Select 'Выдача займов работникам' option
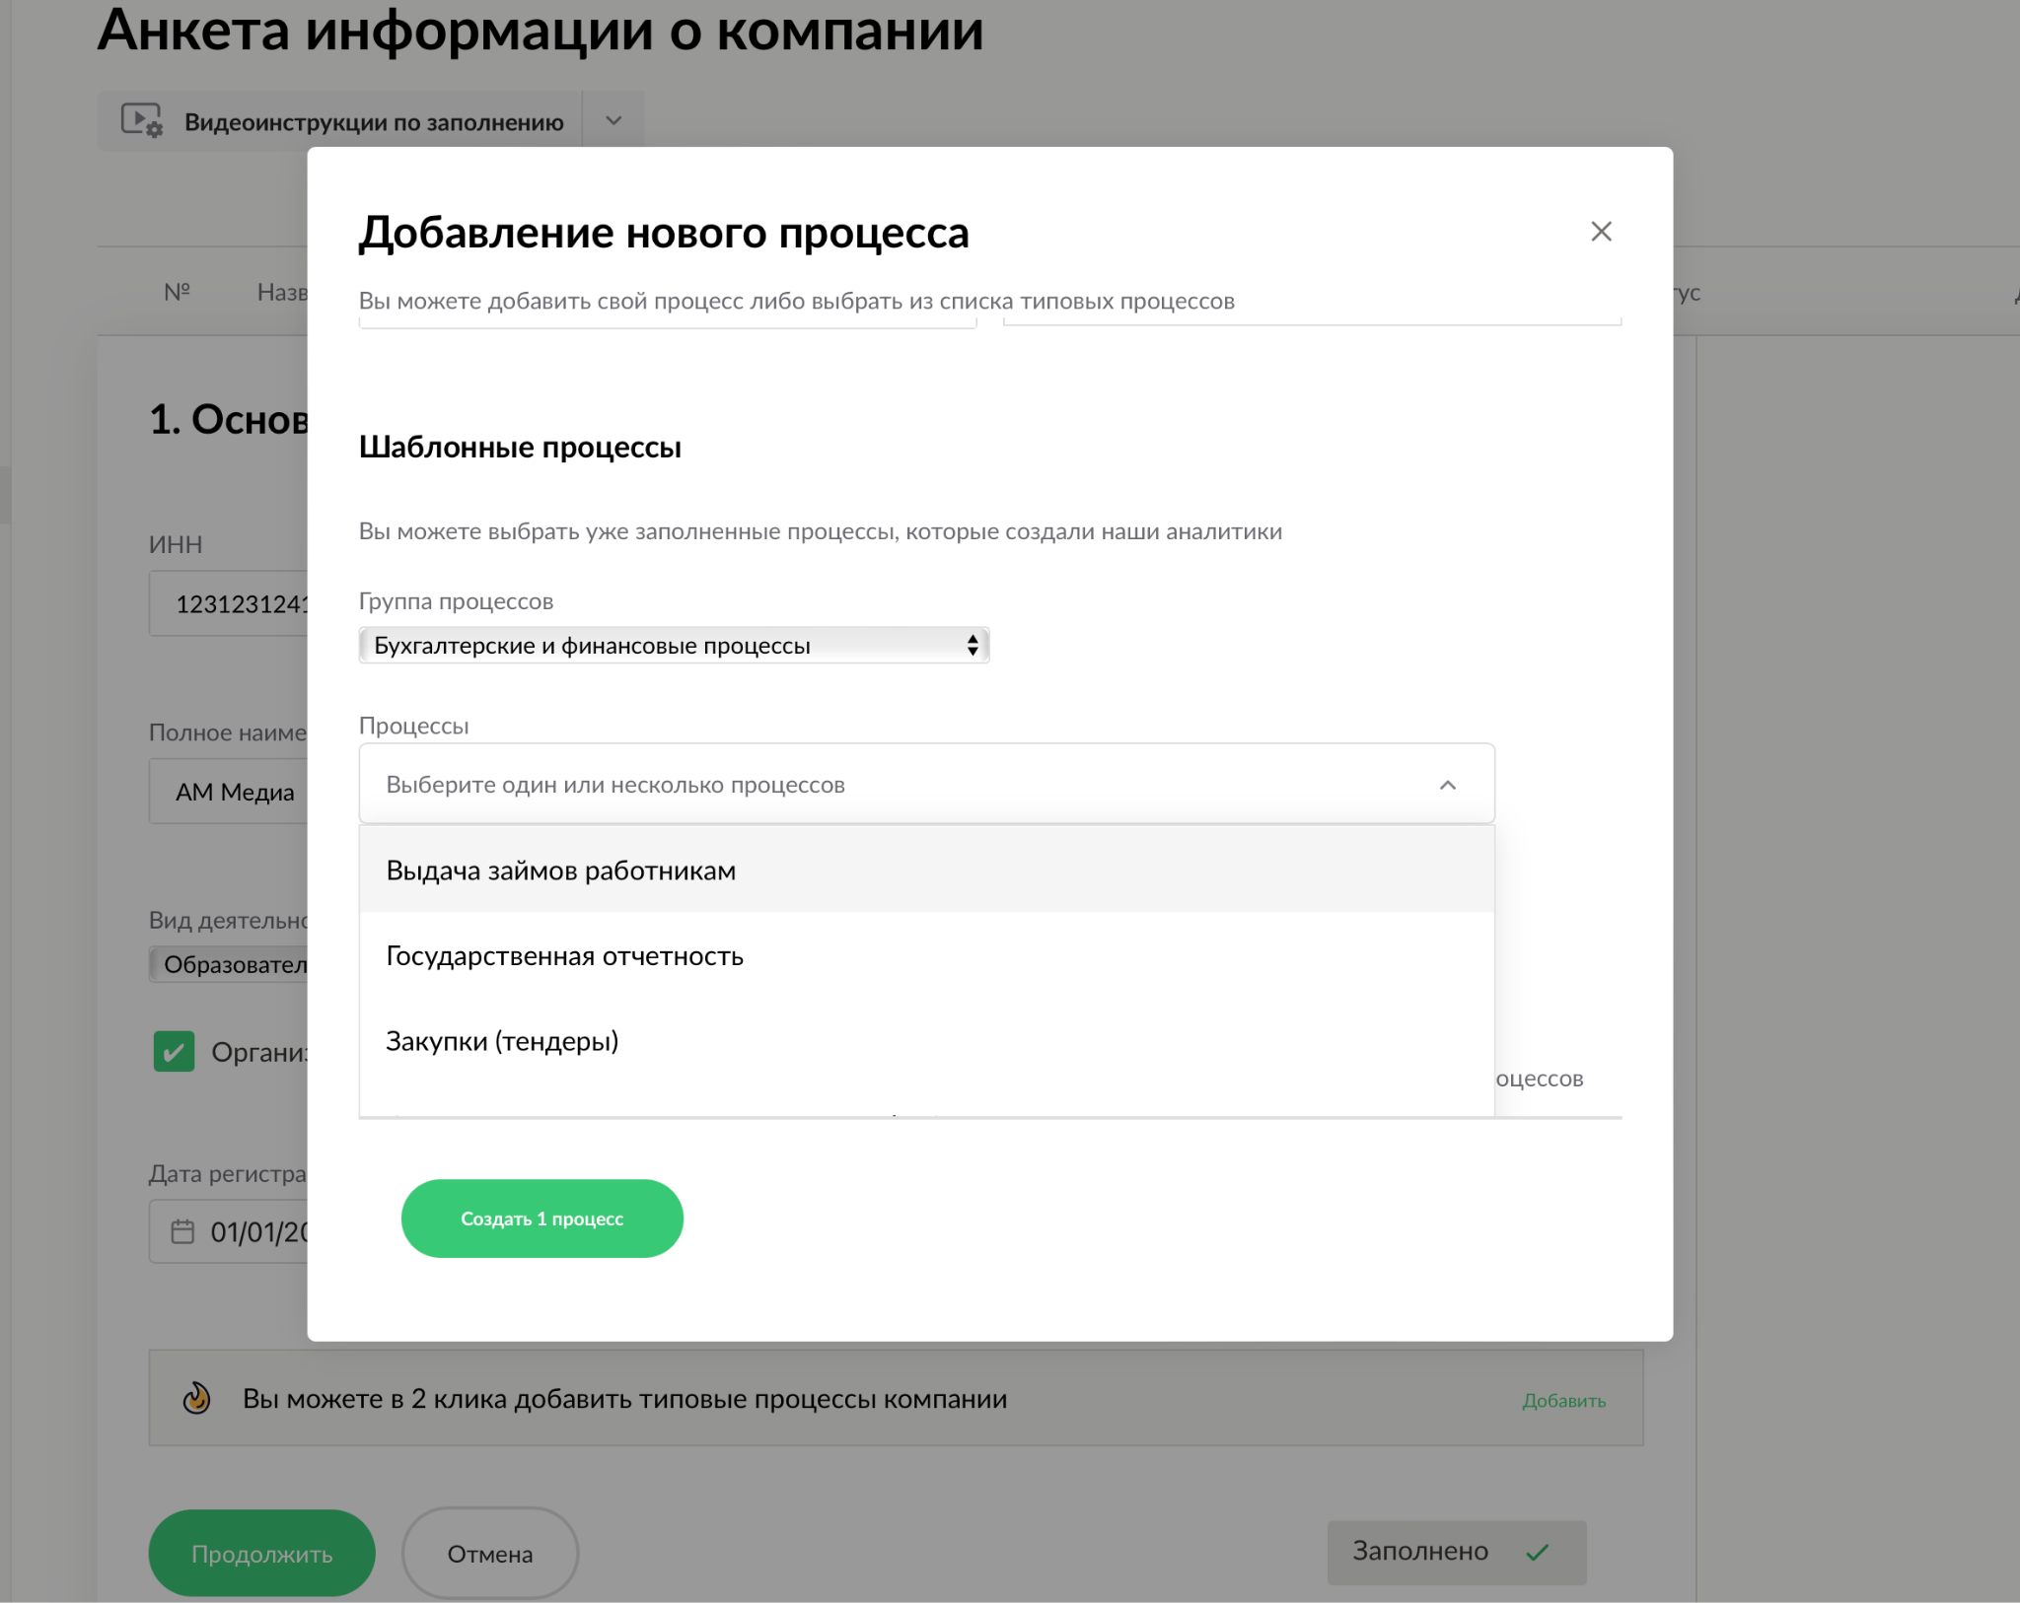The image size is (2020, 1603). click(x=560, y=871)
